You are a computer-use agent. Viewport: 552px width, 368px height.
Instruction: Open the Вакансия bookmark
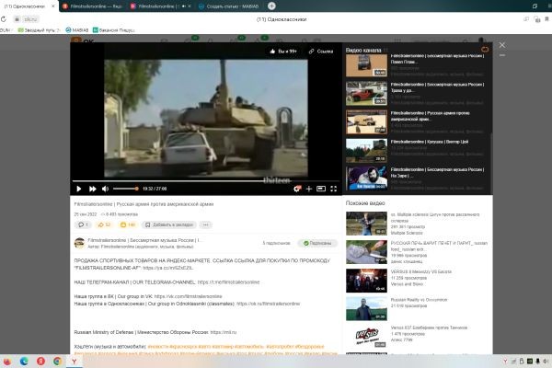pyautogui.click(x=113, y=30)
